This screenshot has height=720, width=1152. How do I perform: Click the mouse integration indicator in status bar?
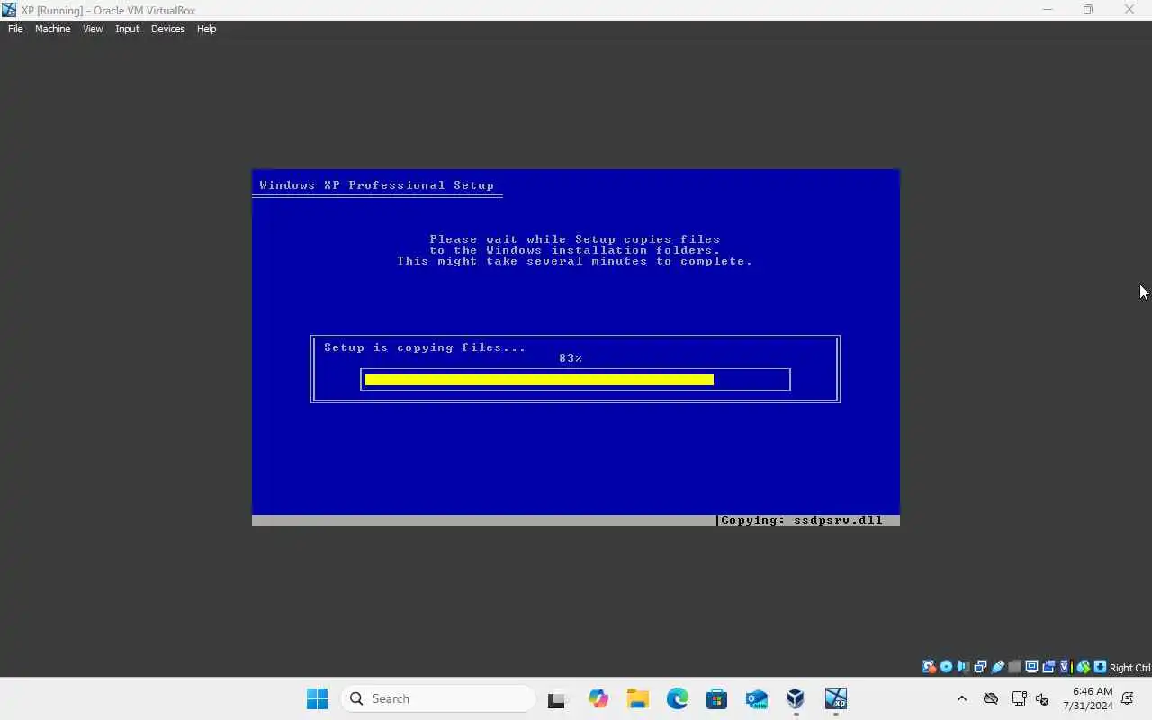pyautogui.click(x=1084, y=667)
